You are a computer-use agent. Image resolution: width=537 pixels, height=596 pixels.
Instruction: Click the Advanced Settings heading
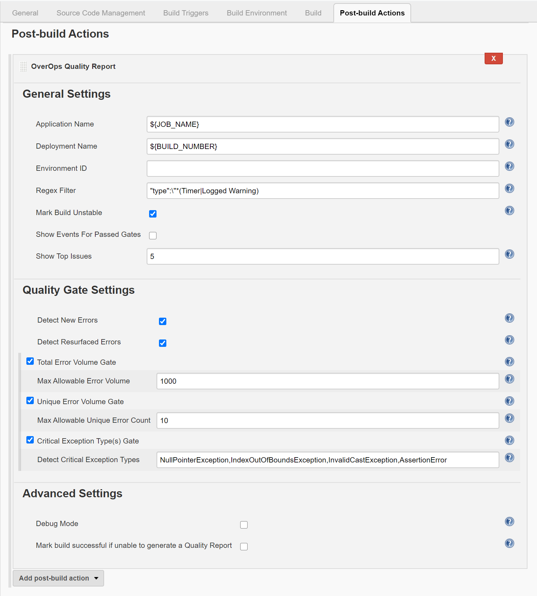point(72,494)
